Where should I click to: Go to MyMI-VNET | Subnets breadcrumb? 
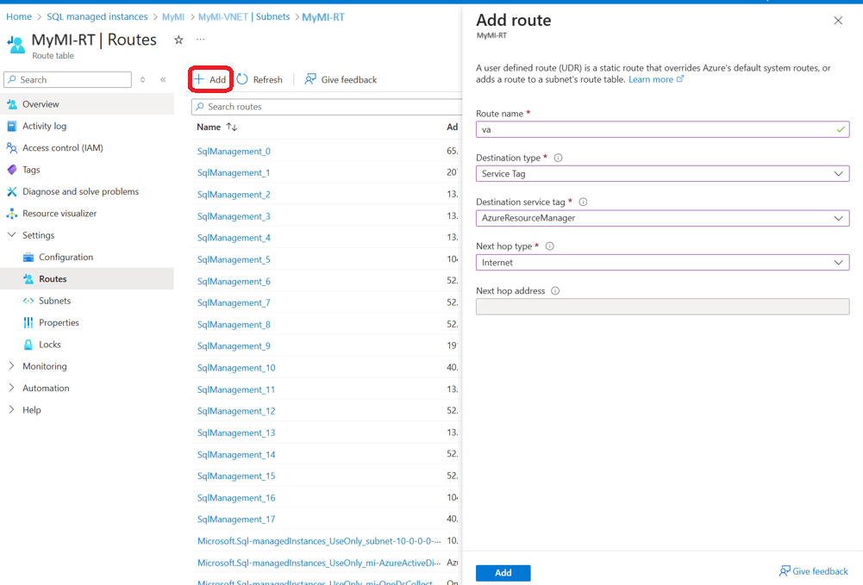244,16
